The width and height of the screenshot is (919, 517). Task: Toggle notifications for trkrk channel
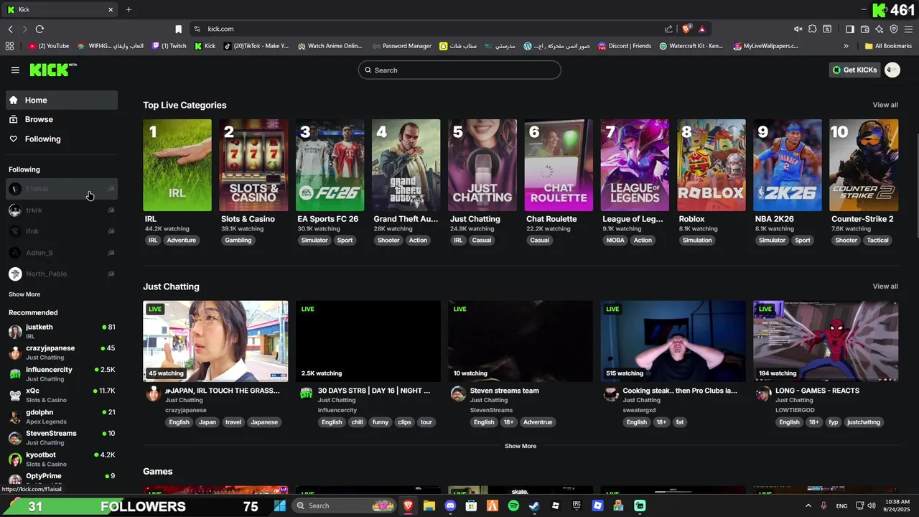coord(111,210)
